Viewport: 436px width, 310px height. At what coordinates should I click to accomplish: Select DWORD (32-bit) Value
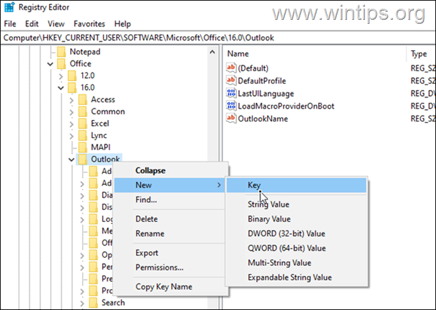pyautogui.click(x=296, y=234)
